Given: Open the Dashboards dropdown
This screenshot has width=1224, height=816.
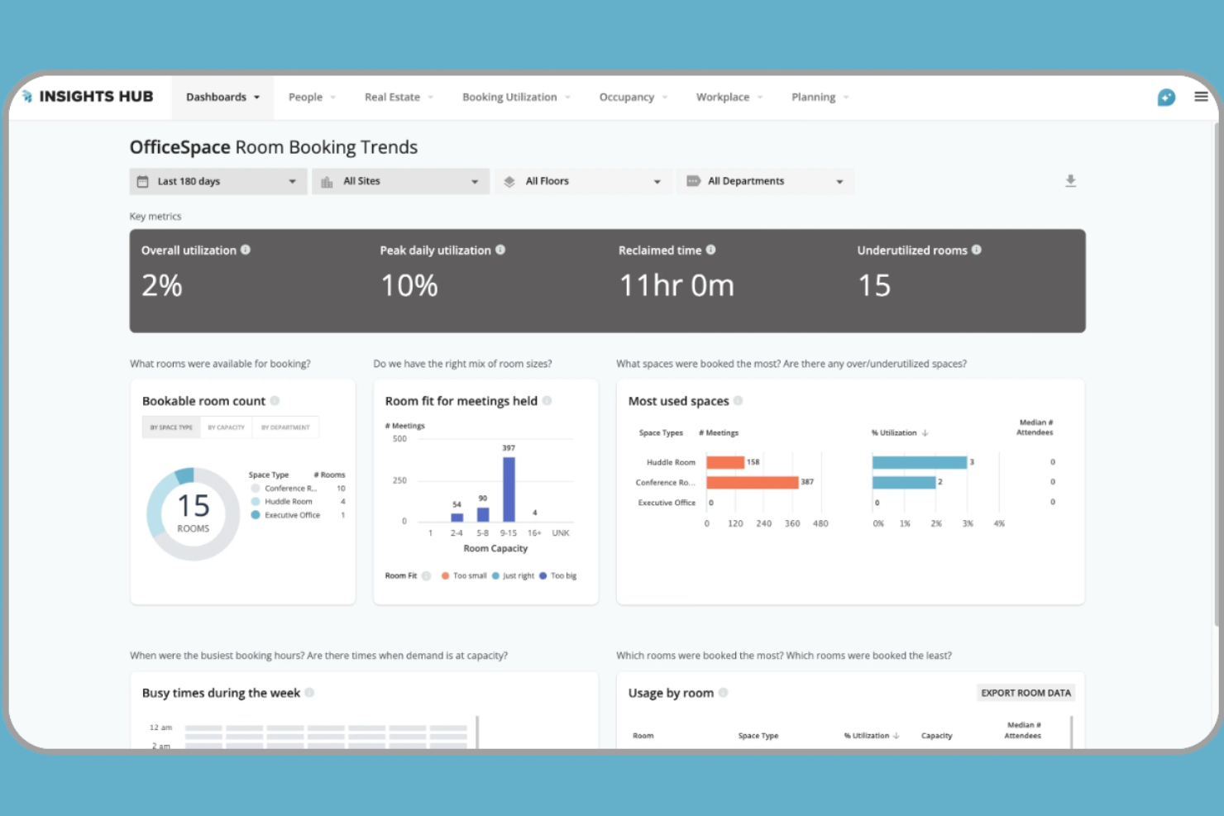Looking at the screenshot, I should 222,97.
